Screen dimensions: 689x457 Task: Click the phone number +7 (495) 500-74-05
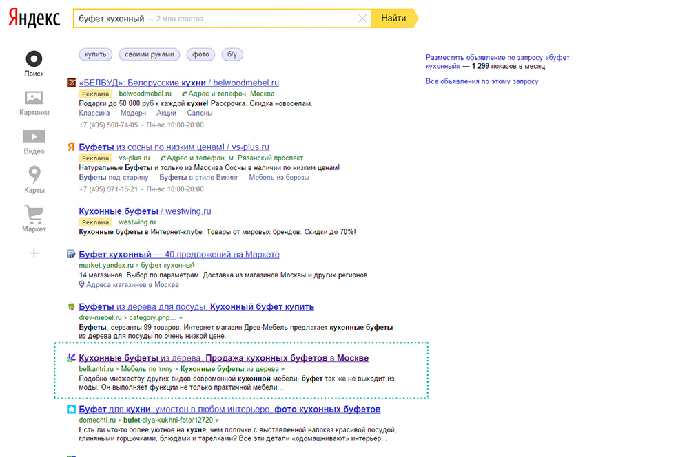(x=108, y=125)
